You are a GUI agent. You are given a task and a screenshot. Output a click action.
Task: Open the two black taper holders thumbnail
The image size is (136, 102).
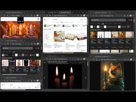101,35
